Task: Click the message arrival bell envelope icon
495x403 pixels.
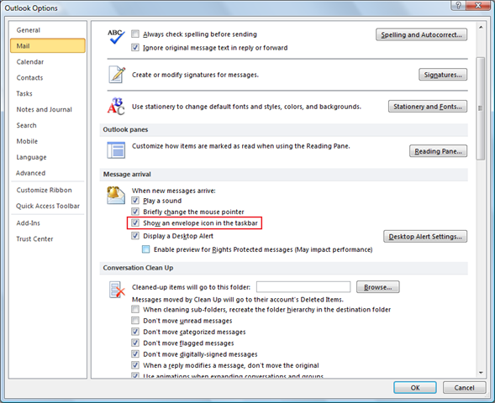Action: click(115, 196)
